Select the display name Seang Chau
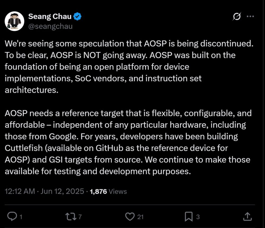The width and height of the screenshot is (265, 228). (x=50, y=16)
